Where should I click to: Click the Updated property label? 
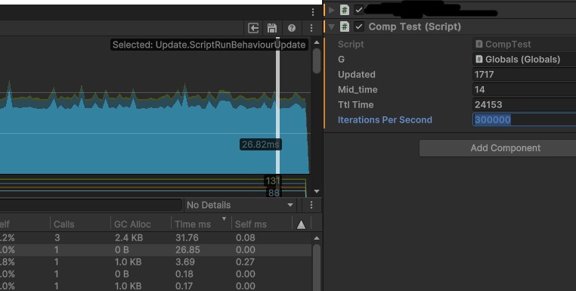(356, 75)
